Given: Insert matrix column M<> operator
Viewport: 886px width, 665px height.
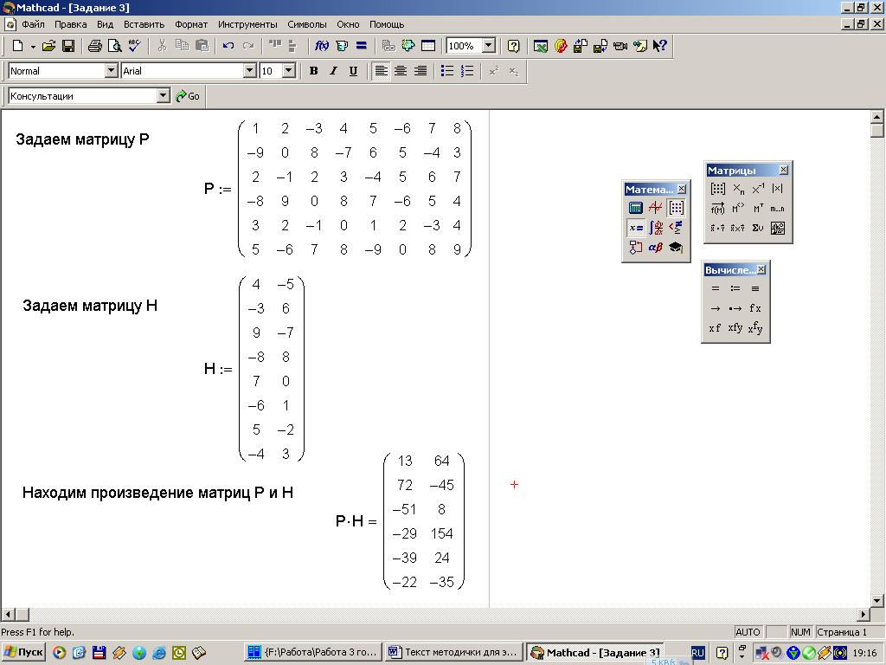Looking at the screenshot, I should pos(738,209).
